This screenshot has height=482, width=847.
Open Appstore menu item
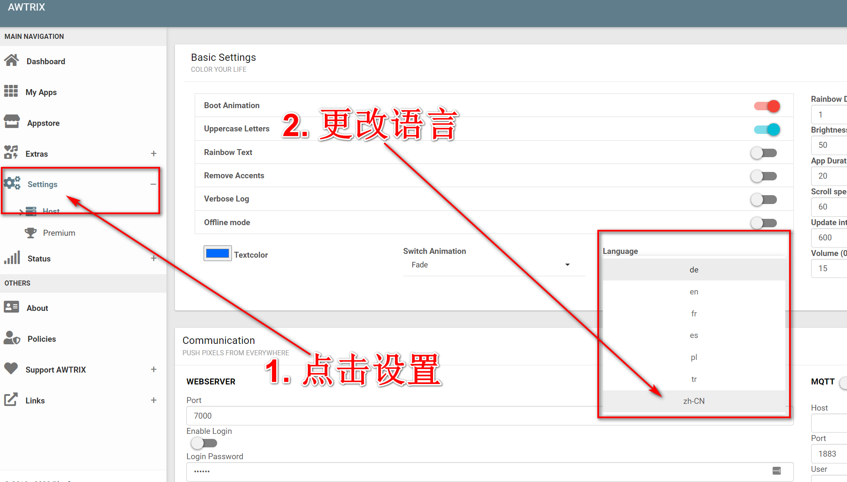43,123
